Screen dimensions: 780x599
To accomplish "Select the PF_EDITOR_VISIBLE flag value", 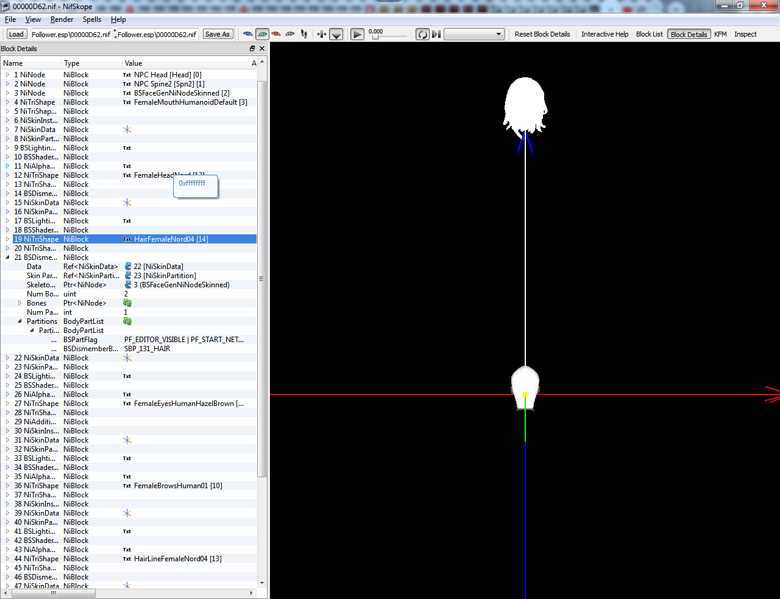I will coord(183,340).
